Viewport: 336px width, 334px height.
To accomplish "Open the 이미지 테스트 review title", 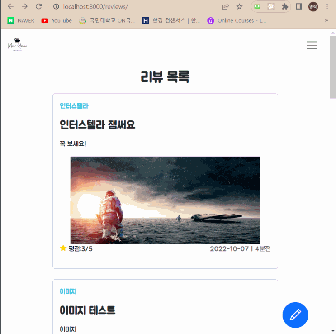I will (87, 310).
